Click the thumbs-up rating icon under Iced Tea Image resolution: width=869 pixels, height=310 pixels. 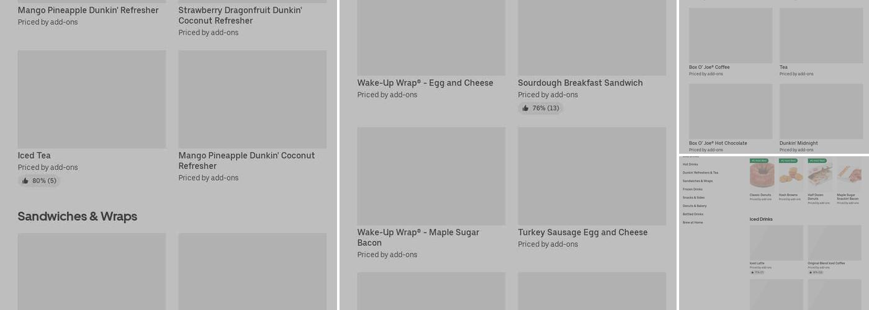tap(25, 181)
